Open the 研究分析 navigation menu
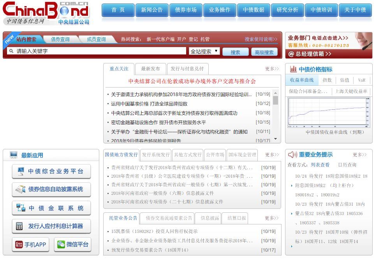The width and height of the screenshot is (375, 259). pyautogui.click(x=287, y=10)
